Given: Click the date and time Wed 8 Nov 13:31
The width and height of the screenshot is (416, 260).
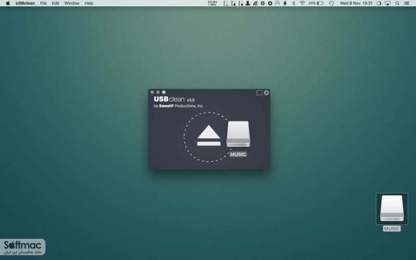Looking at the screenshot, I should [356, 3].
